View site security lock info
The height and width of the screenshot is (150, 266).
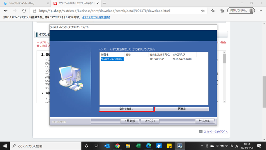click(x=34, y=11)
